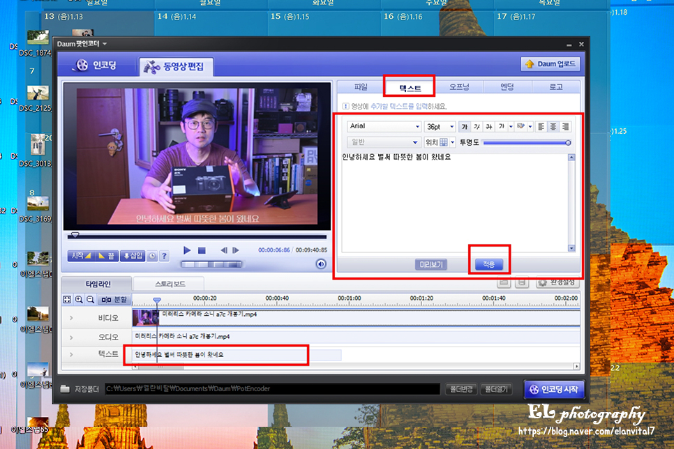The image size is (674, 449).
Task: Select the subtitle text clip on timeline
Action: [x=237, y=355]
